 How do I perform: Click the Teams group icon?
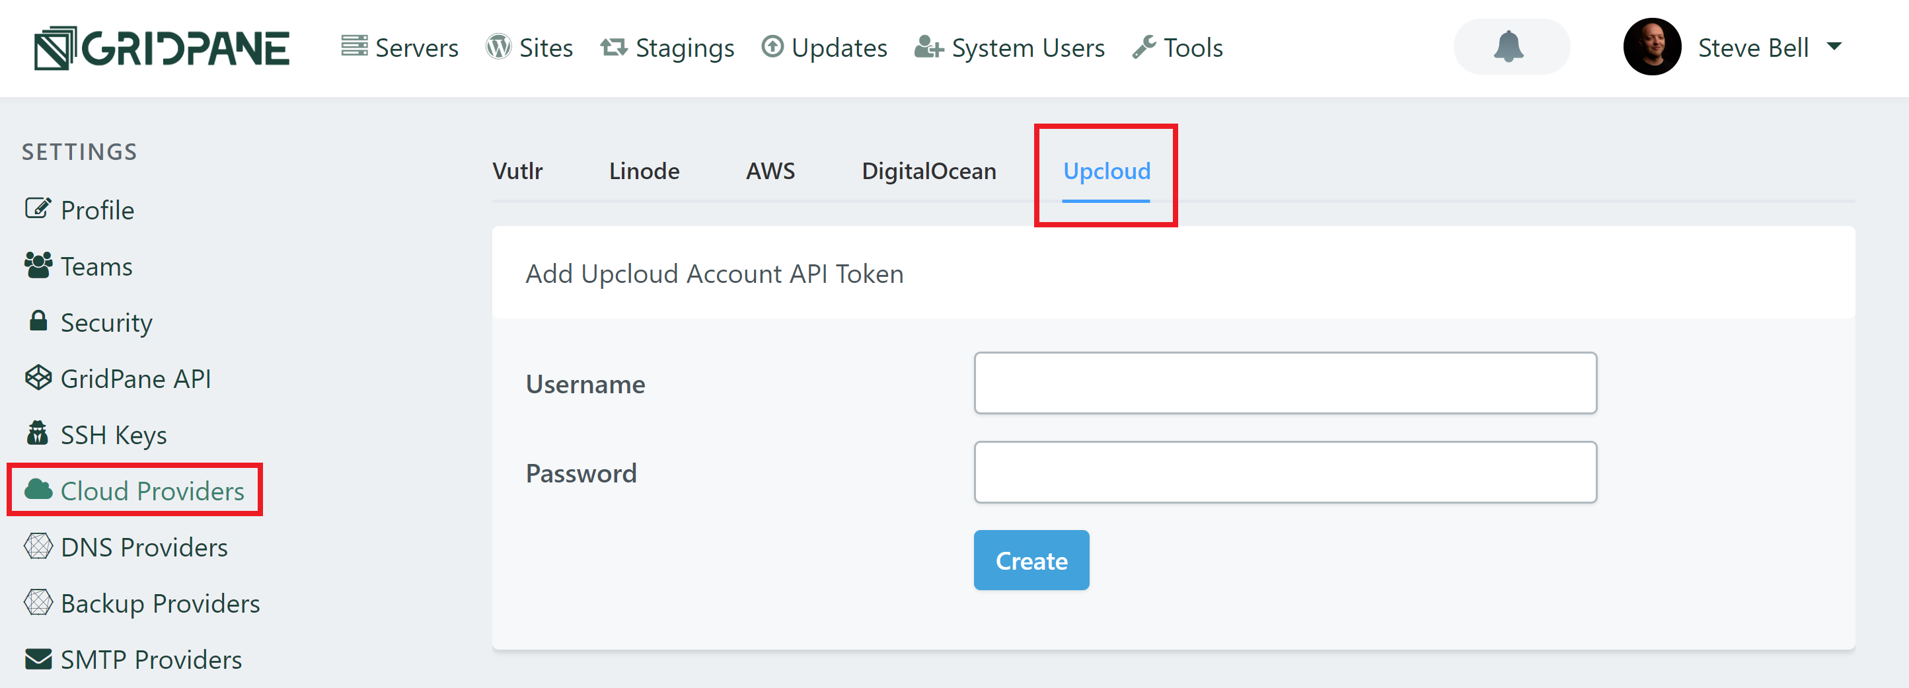coord(38,264)
